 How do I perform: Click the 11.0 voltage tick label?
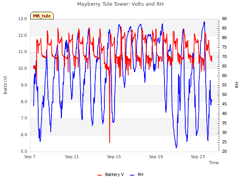point(23,52)
